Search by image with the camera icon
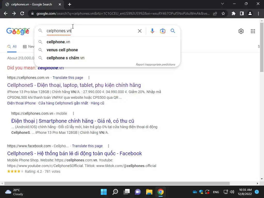264x198 pixels. (x=163, y=31)
